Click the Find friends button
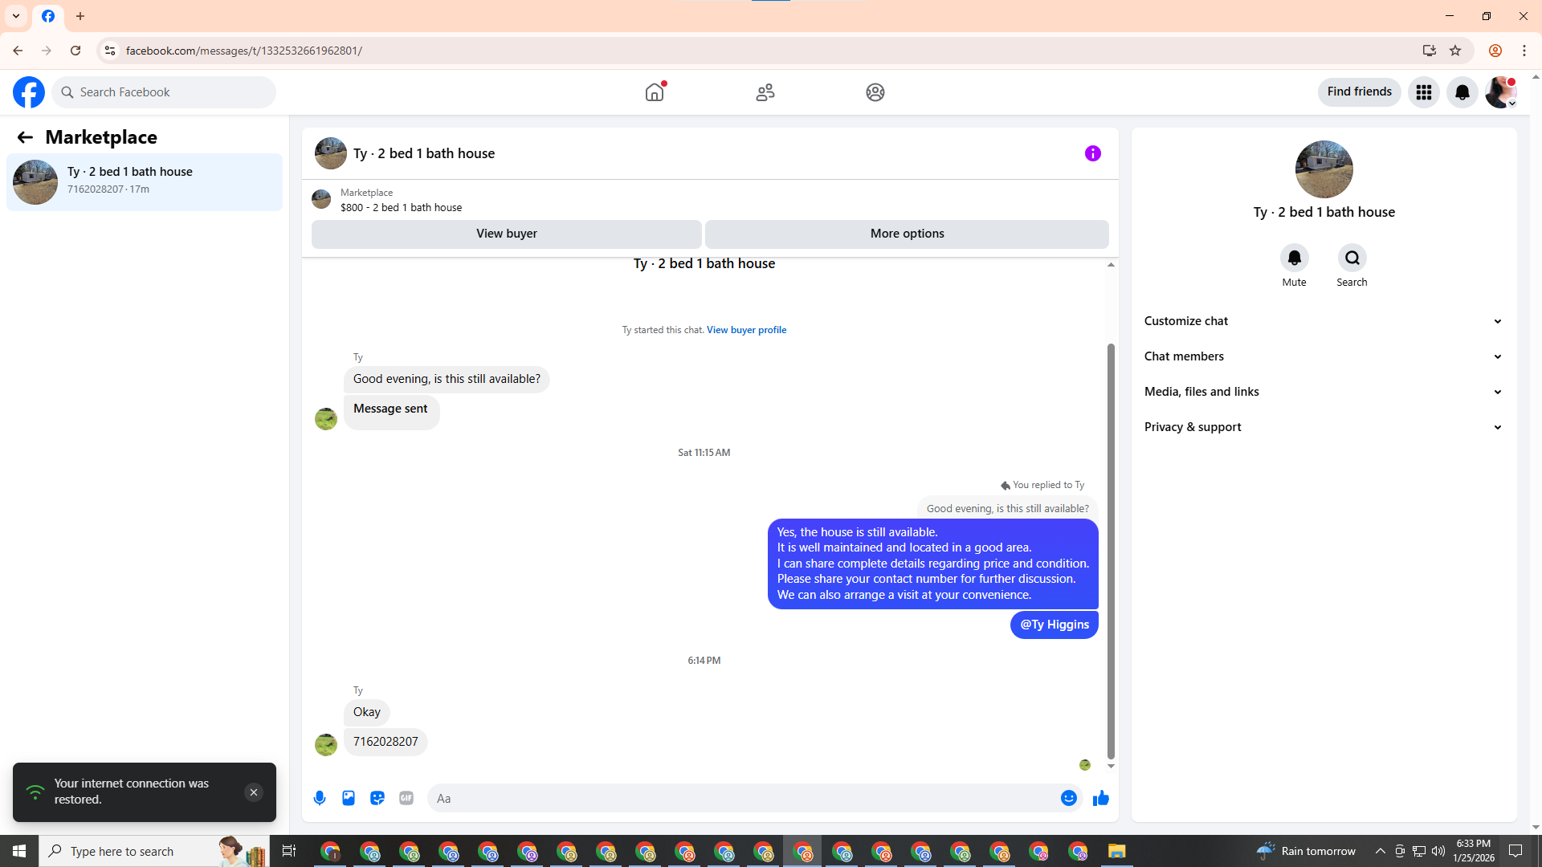1542x867 pixels. pyautogui.click(x=1360, y=92)
